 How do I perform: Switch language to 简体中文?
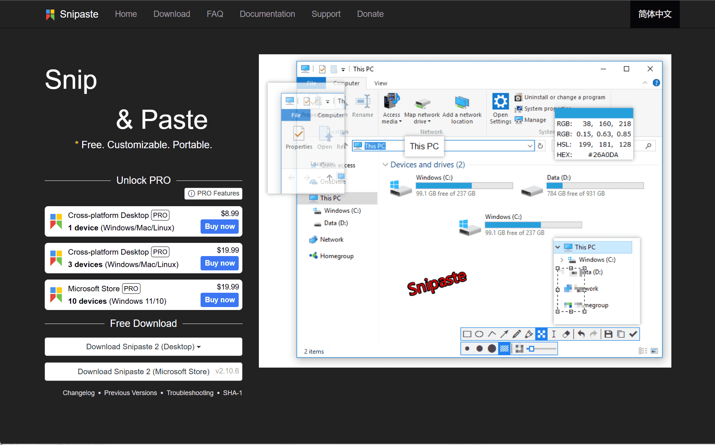point(654,14)
